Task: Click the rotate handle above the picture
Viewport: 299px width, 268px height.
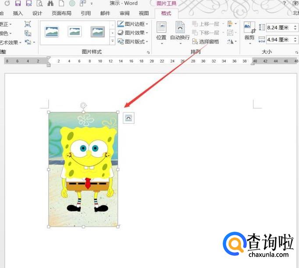Action: [x=83, y=105]
